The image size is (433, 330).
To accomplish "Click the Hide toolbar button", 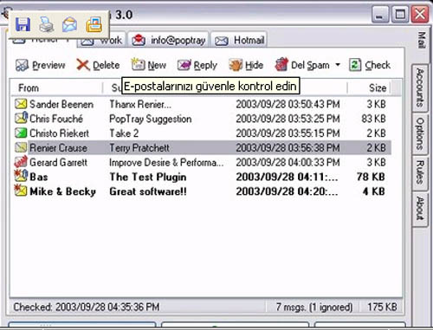I will 246,65.
